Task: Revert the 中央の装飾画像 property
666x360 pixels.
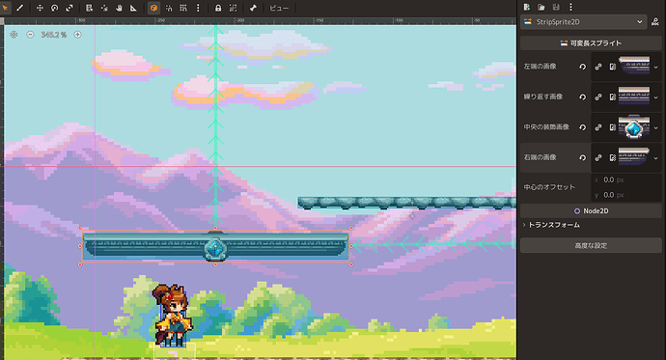Action: click(582, 127)
